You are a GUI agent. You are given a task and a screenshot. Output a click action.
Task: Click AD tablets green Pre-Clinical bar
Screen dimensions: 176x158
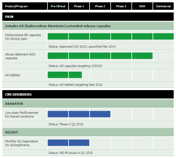[x=58, y=75]
